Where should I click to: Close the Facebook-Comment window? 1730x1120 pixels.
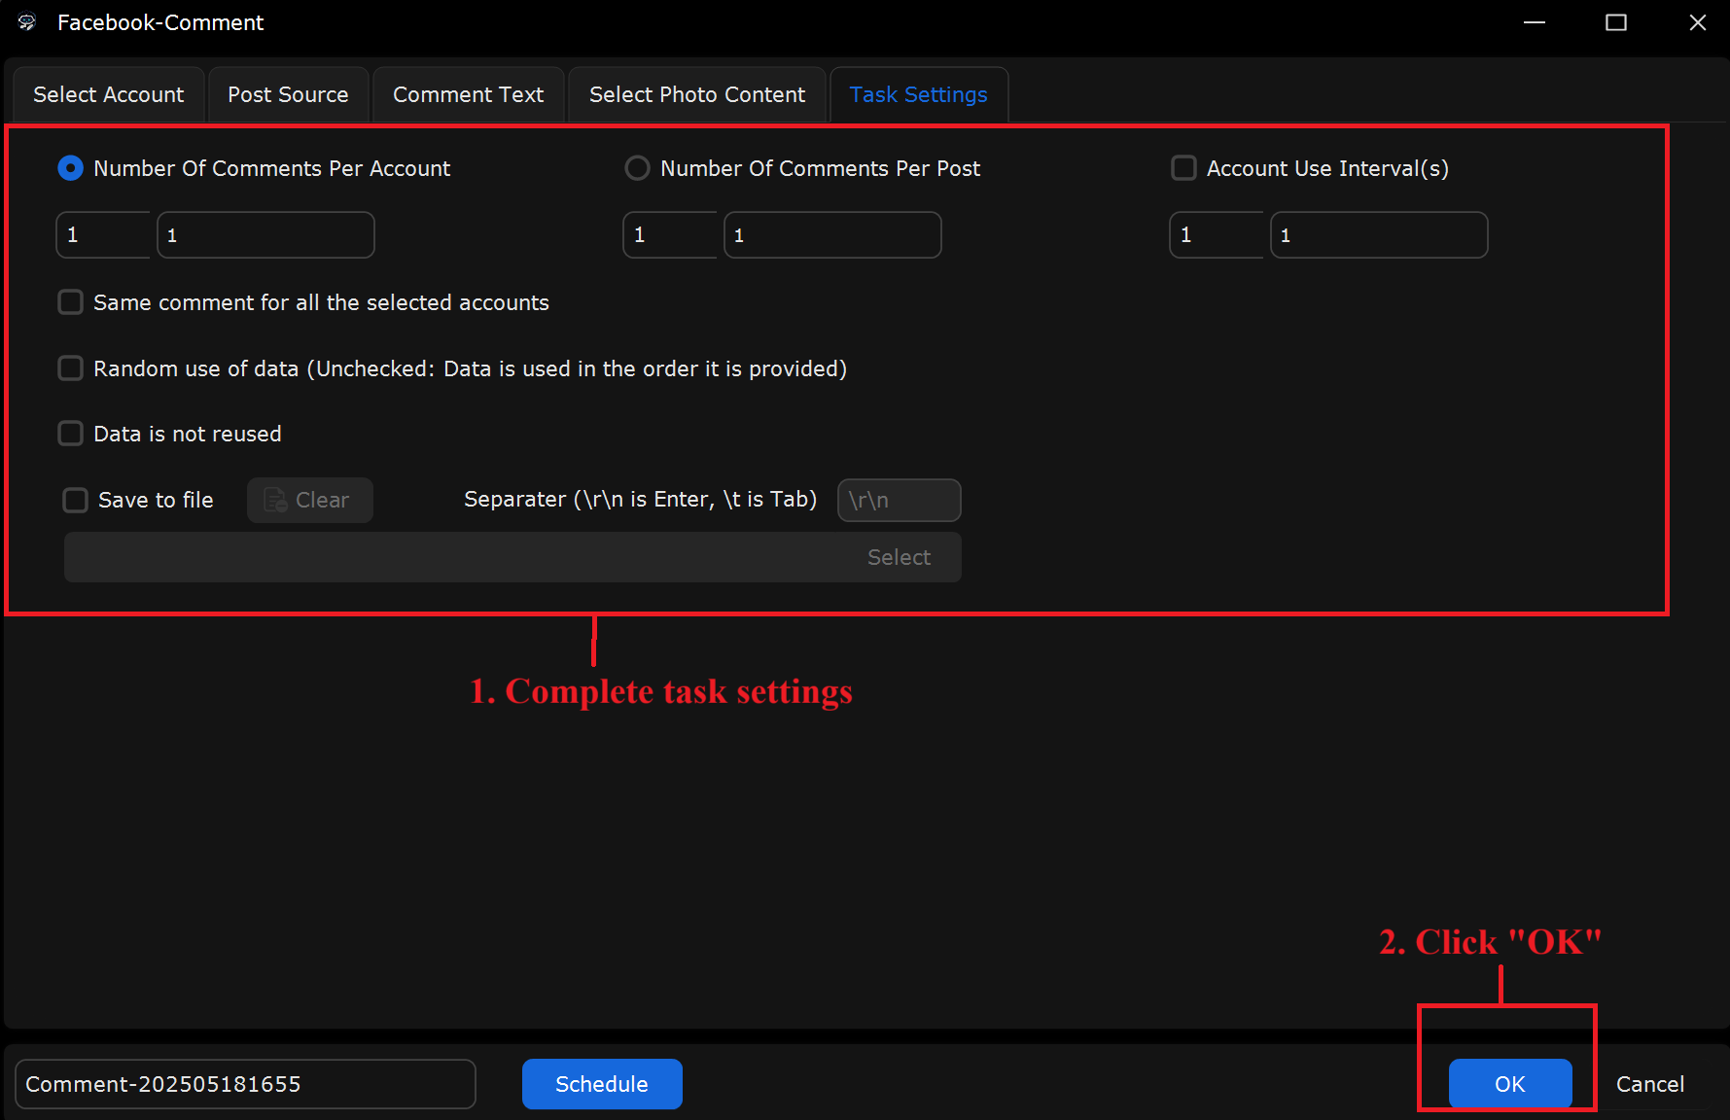[1698, 22]
